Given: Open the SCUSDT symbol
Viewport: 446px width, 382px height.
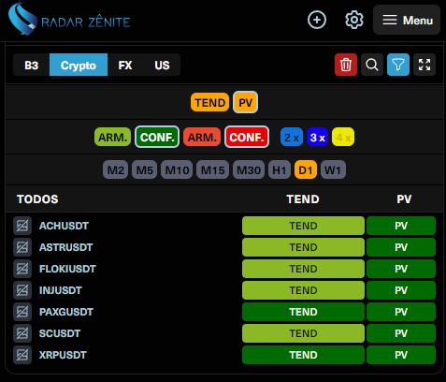Looking at the screenshot, I should click(60, 333).
